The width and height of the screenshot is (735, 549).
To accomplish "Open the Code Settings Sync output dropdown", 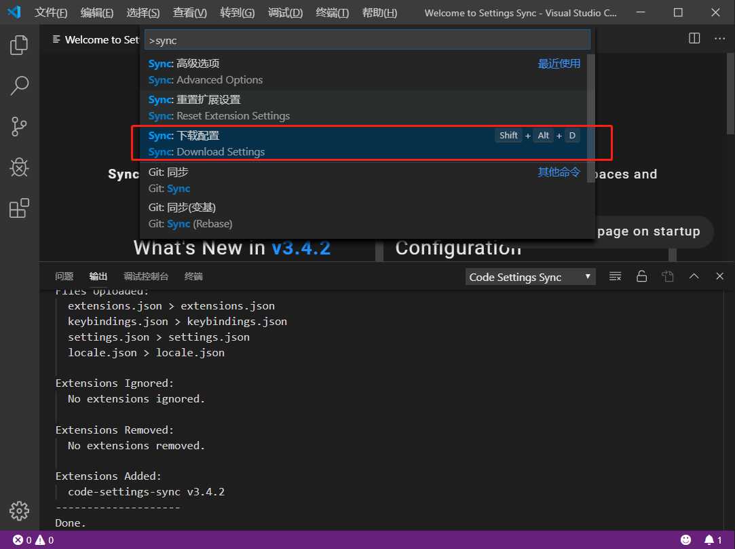I will [x=530, y=277].
